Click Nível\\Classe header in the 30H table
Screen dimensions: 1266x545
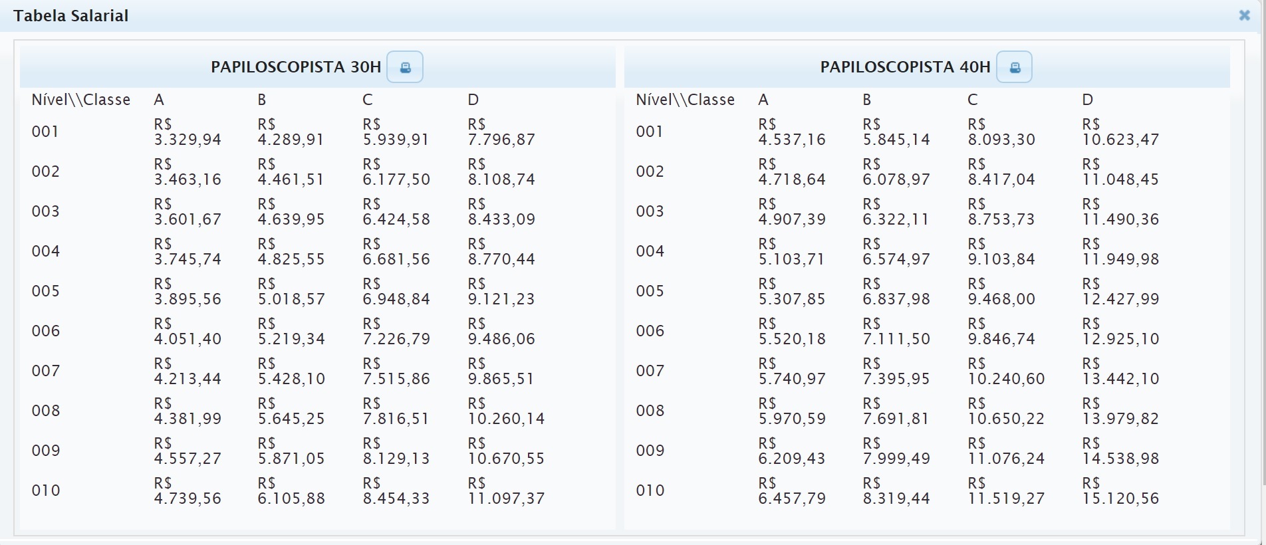tap(81, 100)
